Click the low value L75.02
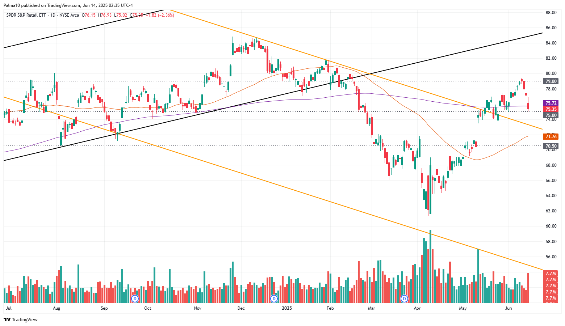Screen dimensions: 565x326 pos(121,15)
